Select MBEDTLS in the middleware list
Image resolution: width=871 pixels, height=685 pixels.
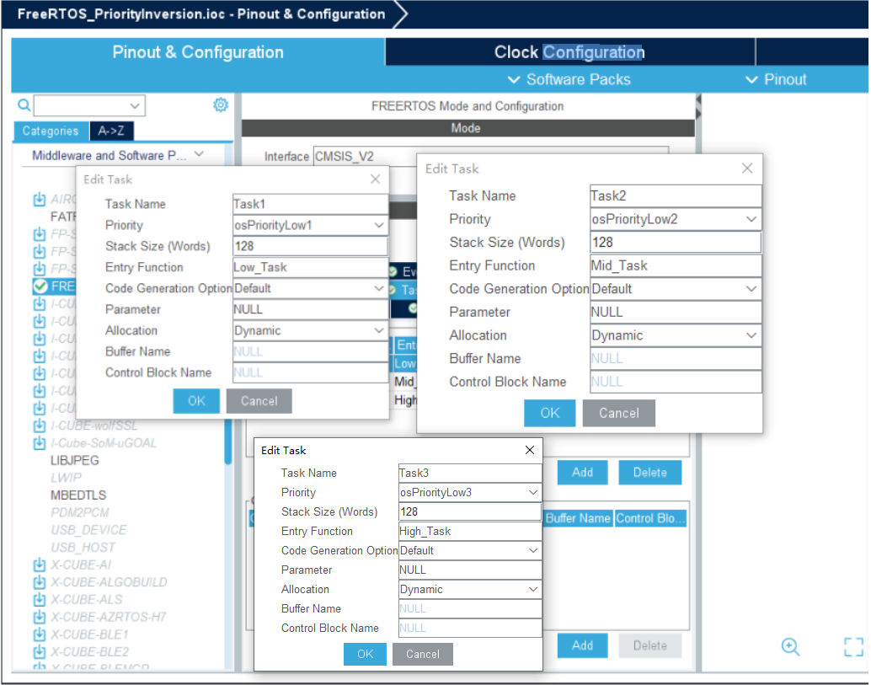(x=77, y=495)
